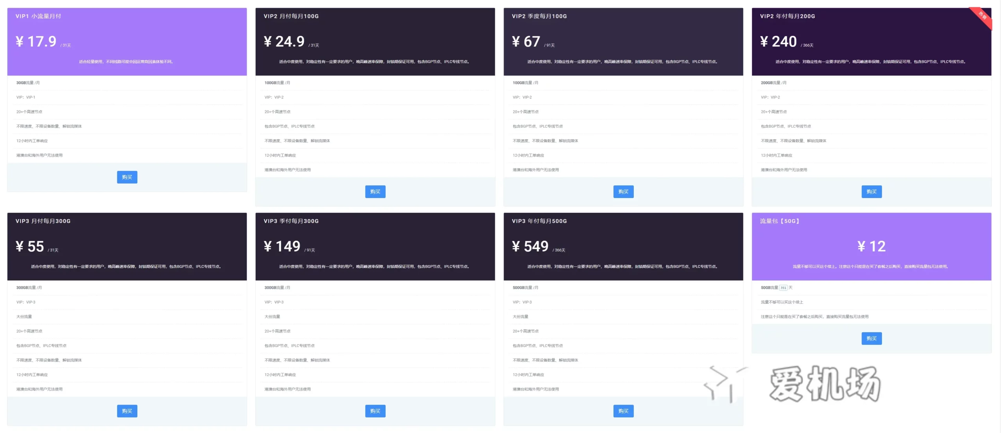The height and width of the screenshot is (433, 1001).
Task: Buy the VIP2 季度每月100G plan
Action: tap(623, 192)
